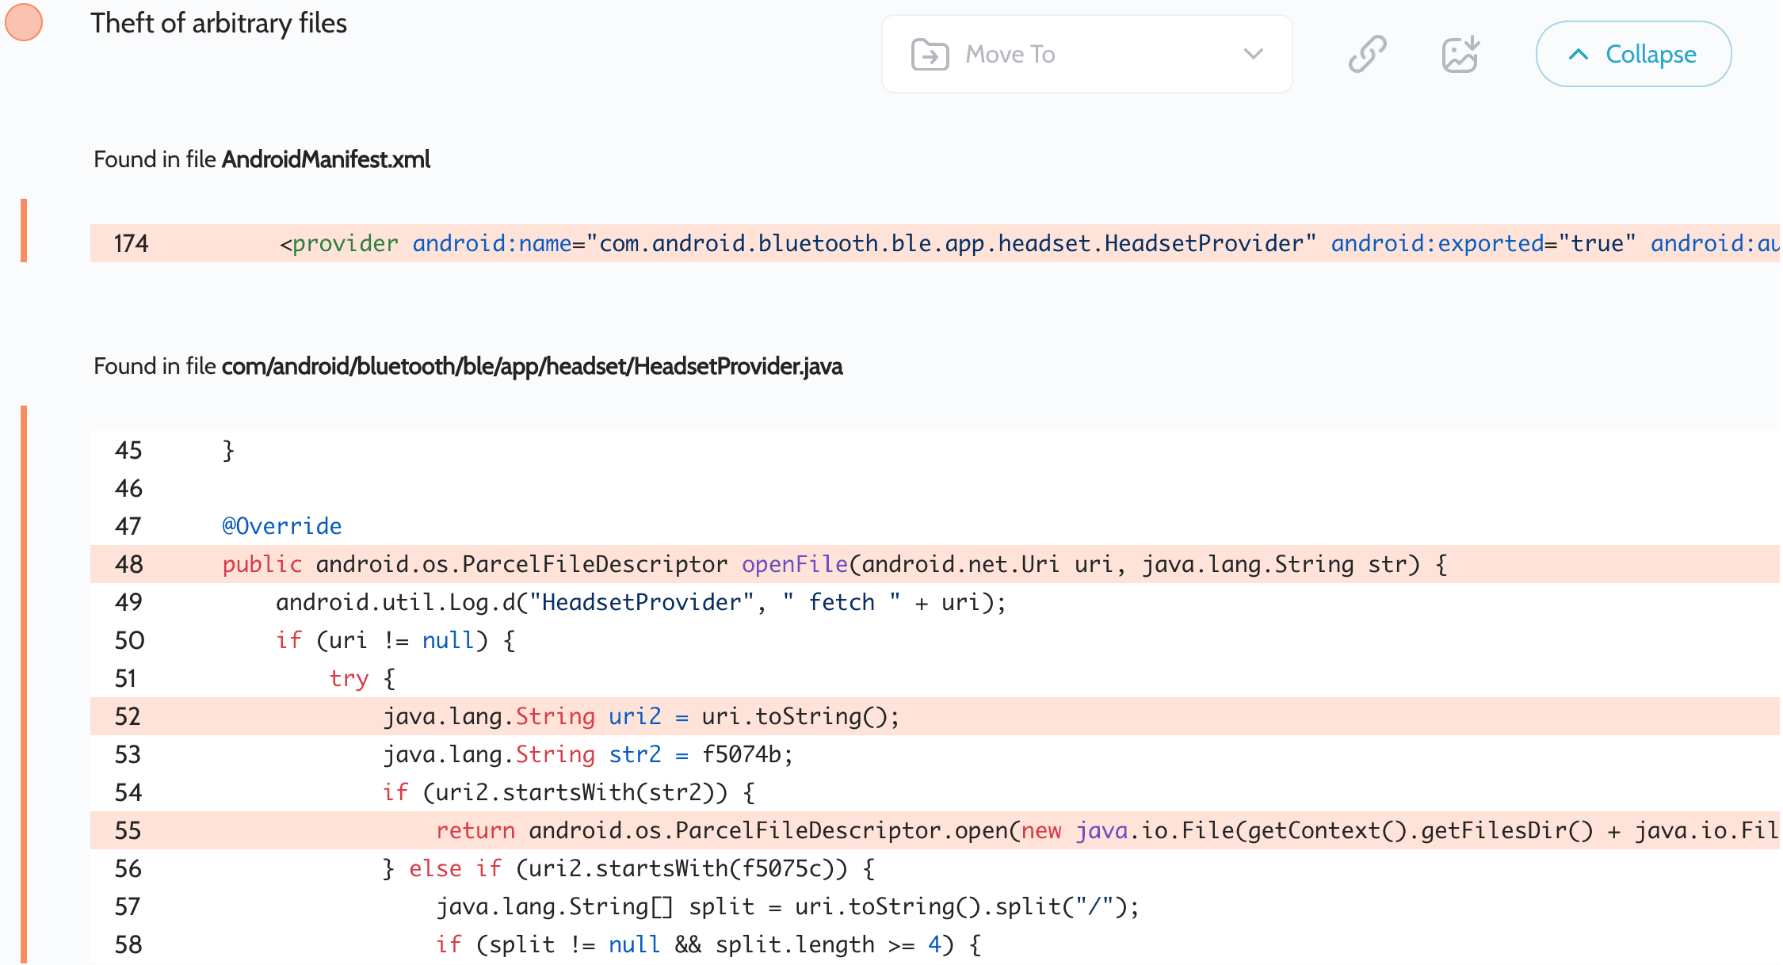1783x965 pixels.
Task: Click the Log.d fetch line 49
Action: [x=640, y=602]
